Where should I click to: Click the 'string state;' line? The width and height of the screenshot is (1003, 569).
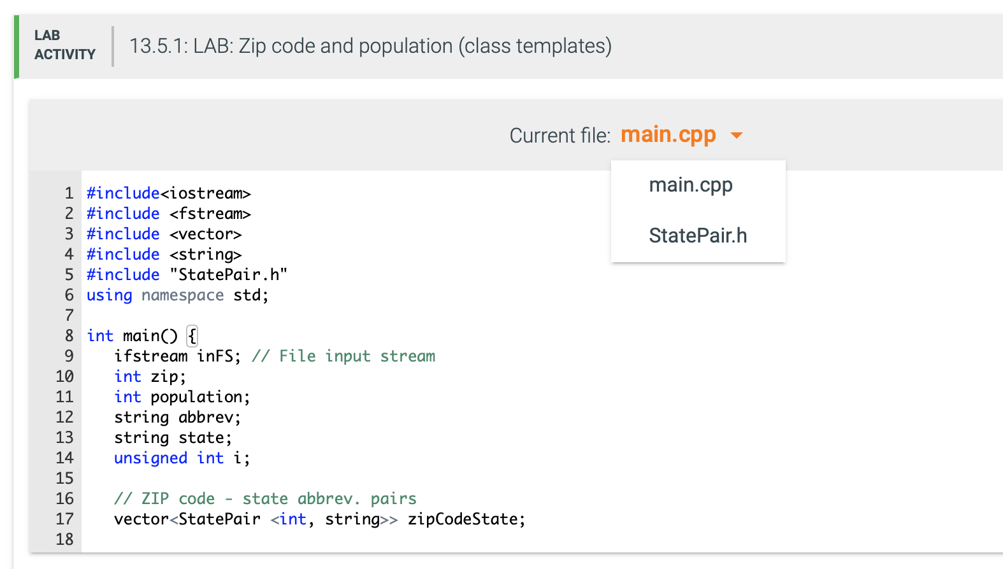pyautogui.click(x=173, y=437)
